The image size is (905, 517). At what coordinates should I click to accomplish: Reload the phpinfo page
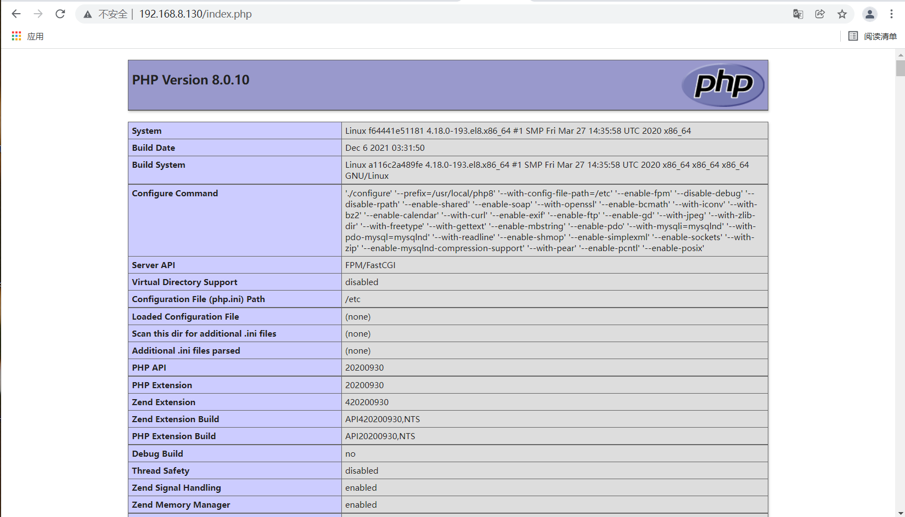point(60,14)
